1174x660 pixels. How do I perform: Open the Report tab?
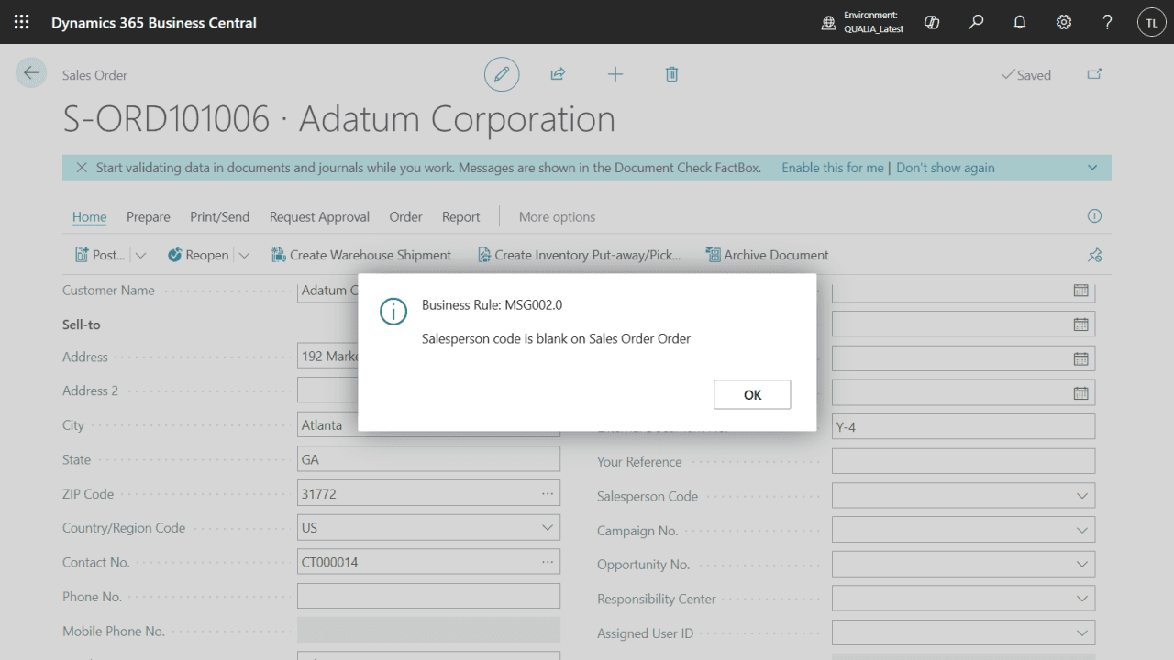click(x=461, y=217)
